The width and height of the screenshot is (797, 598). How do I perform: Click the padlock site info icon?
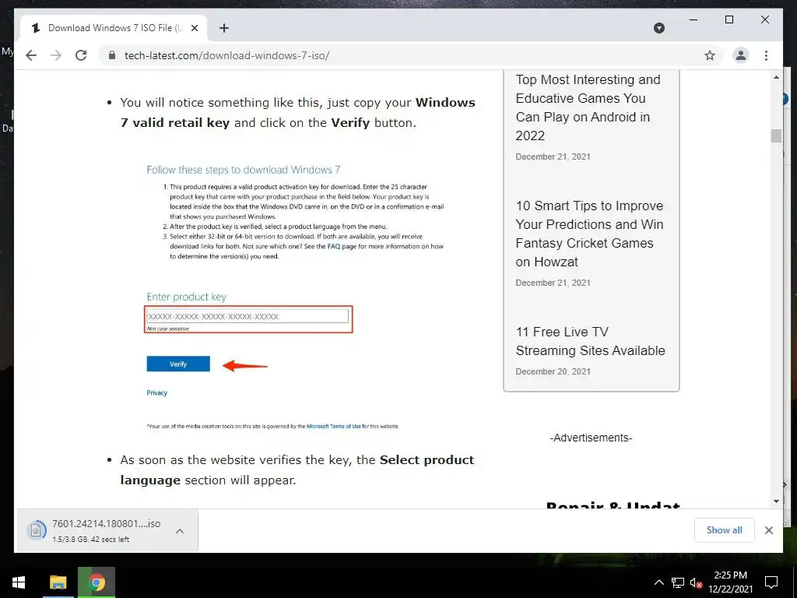point(112,55)
